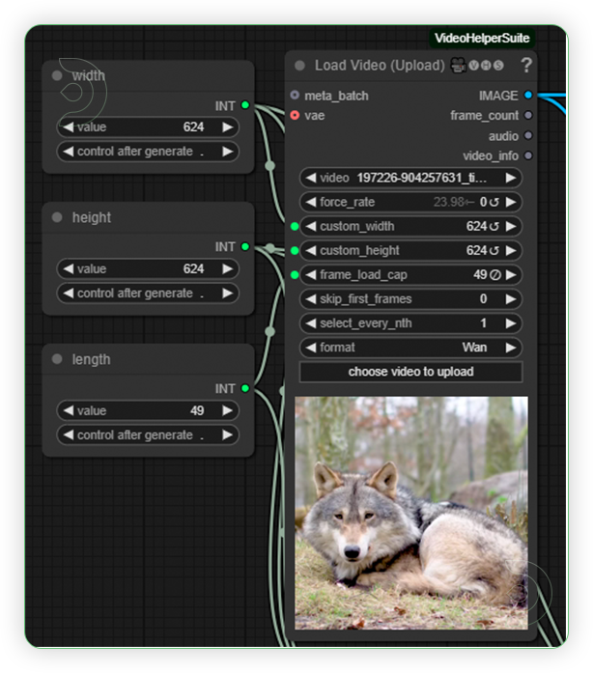The width and height of the screenshot is (593, 673).
Task: Click the frame_load_cap disabled circle icon
Action: point(495,274)
